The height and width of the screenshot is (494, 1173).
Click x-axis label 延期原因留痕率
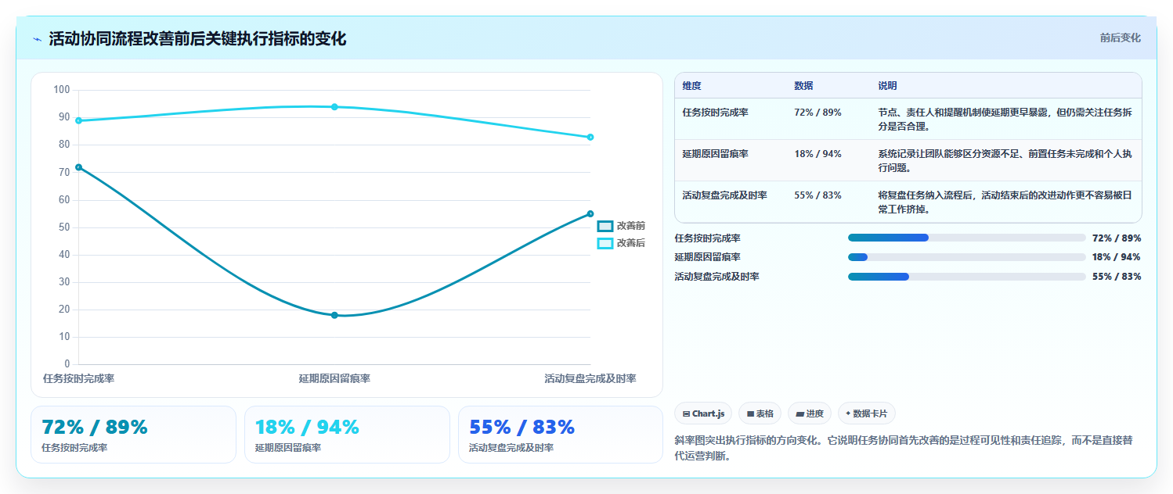[x=334, y=378]
